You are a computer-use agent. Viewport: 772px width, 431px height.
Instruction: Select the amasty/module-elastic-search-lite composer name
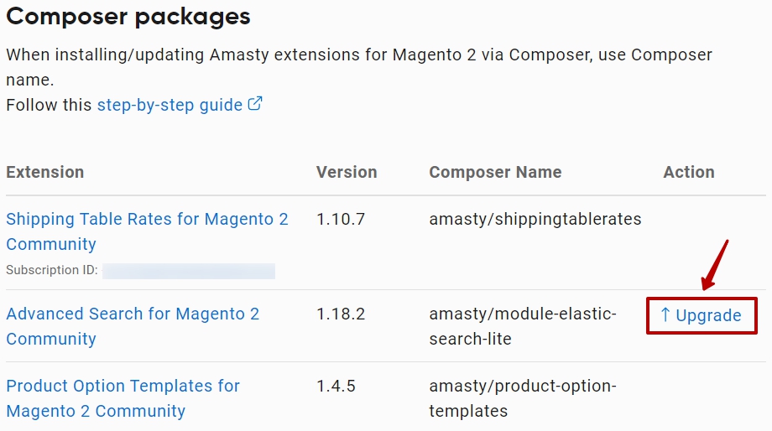coord(523,326)
